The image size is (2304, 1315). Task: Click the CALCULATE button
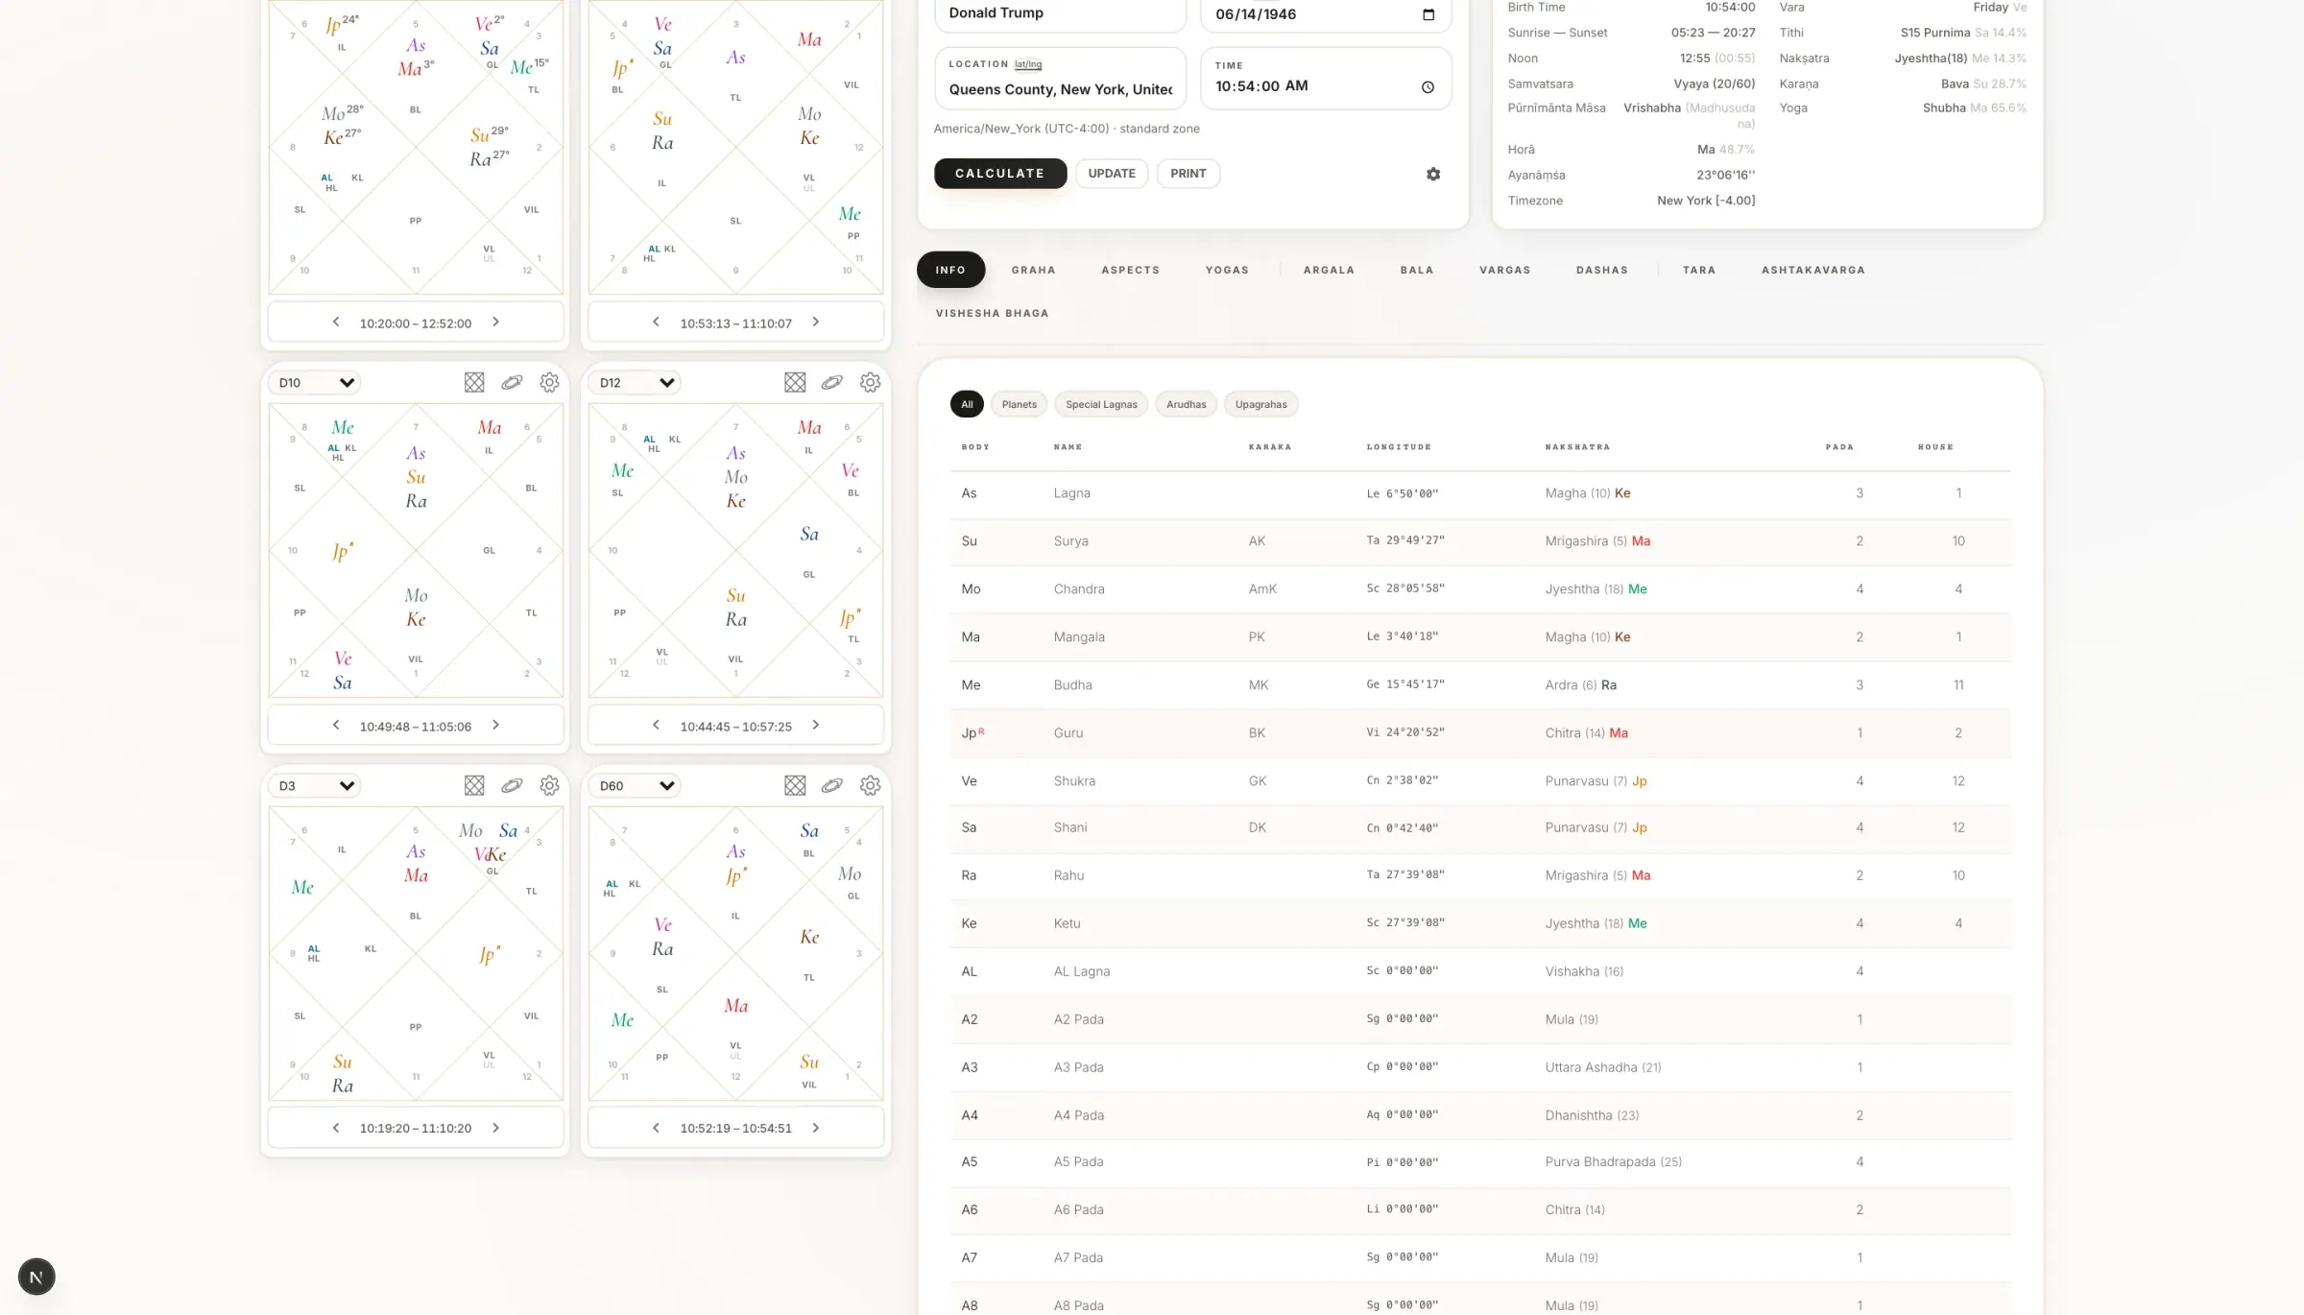[x=999, y=174]
